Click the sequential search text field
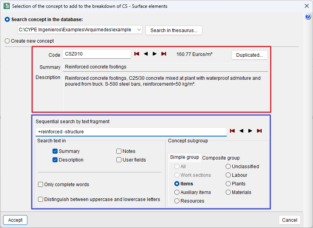Image resolution: width=313 pixels, height=228 pixels. click(x=131, y=132)
